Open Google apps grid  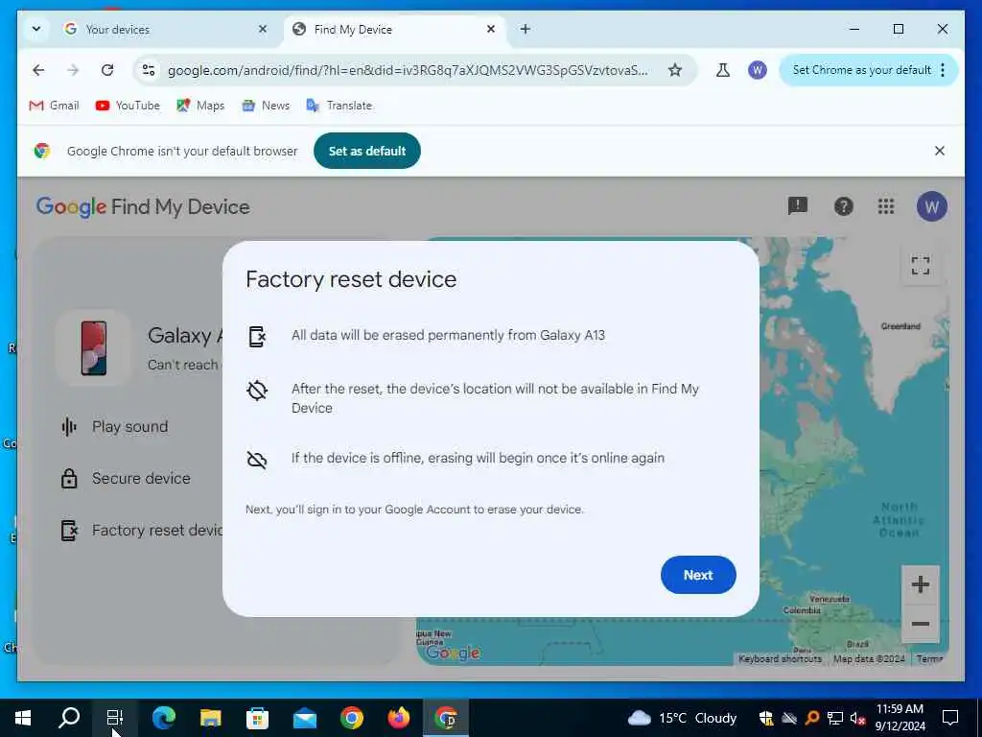pos(885,206)
